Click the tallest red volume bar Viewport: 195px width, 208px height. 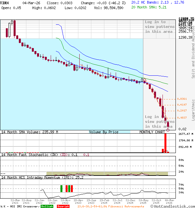[165, 142]
